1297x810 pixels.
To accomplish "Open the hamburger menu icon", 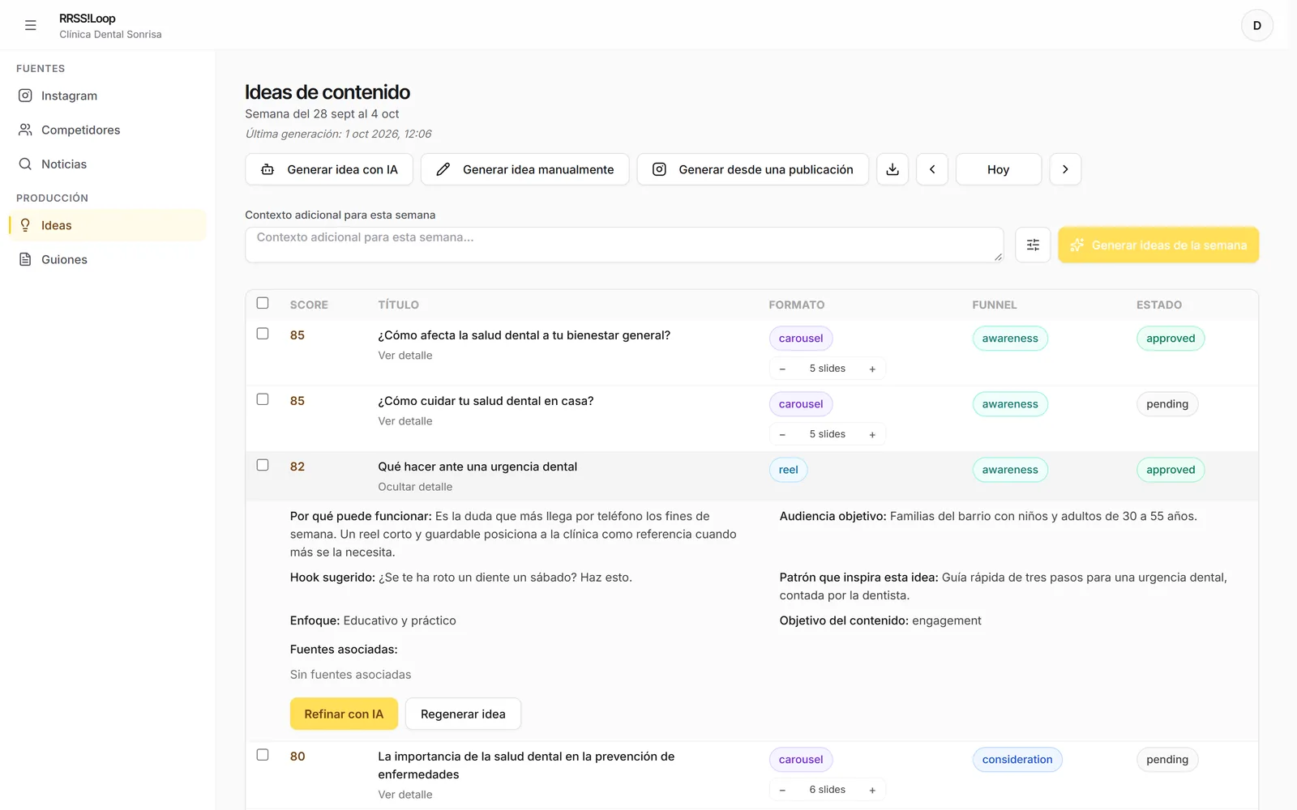I will (x=31, y=25).
